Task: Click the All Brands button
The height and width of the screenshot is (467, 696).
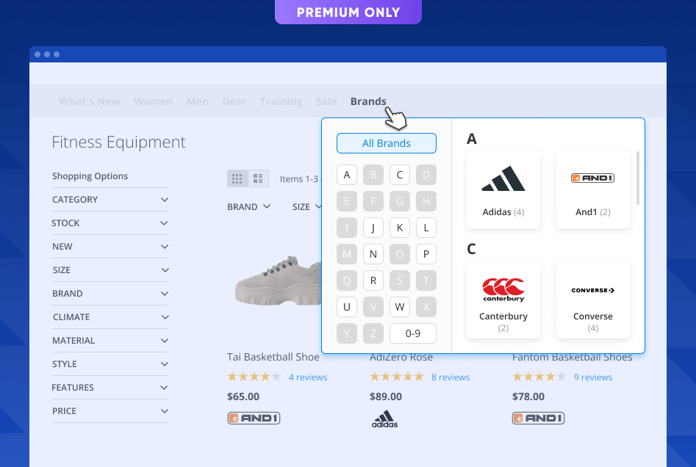Action: click(386, 143)
